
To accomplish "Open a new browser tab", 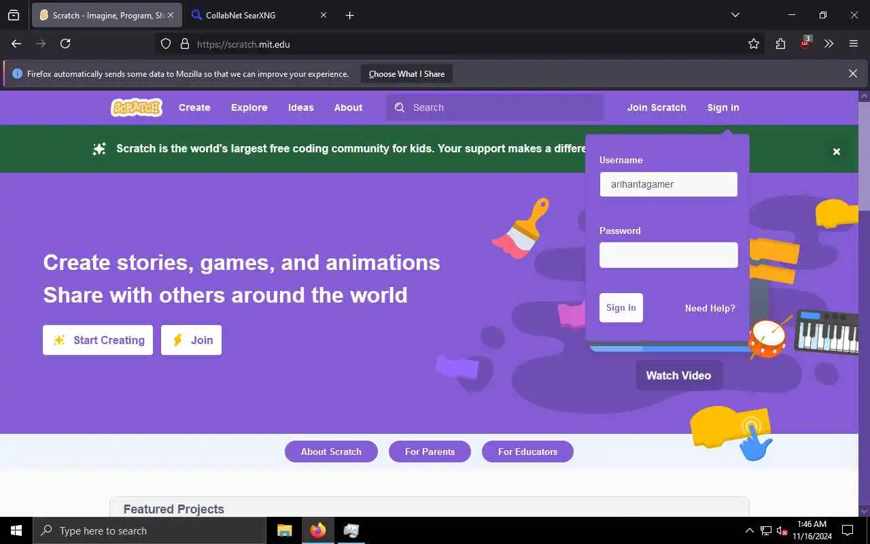I will [x=349, y=15].
